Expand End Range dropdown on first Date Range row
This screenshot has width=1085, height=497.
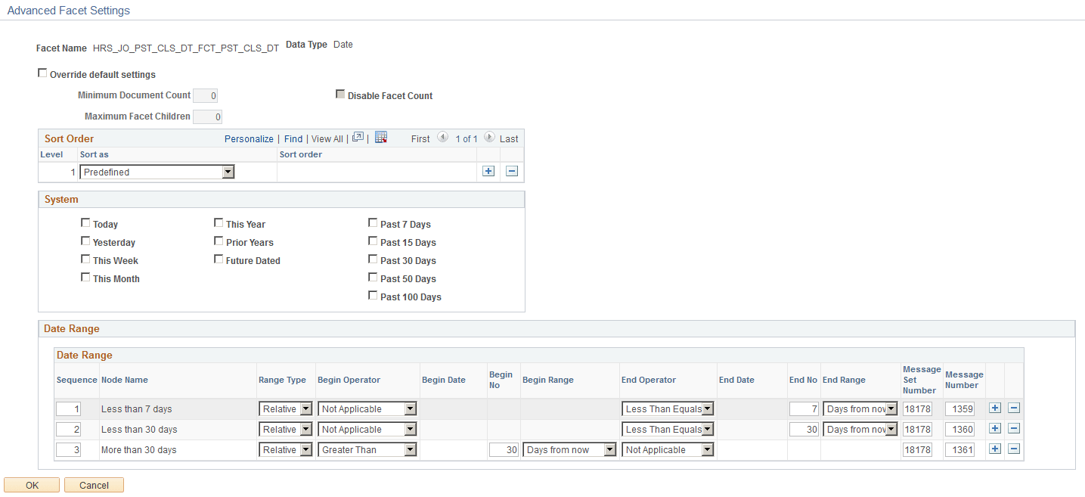point(889,408)
